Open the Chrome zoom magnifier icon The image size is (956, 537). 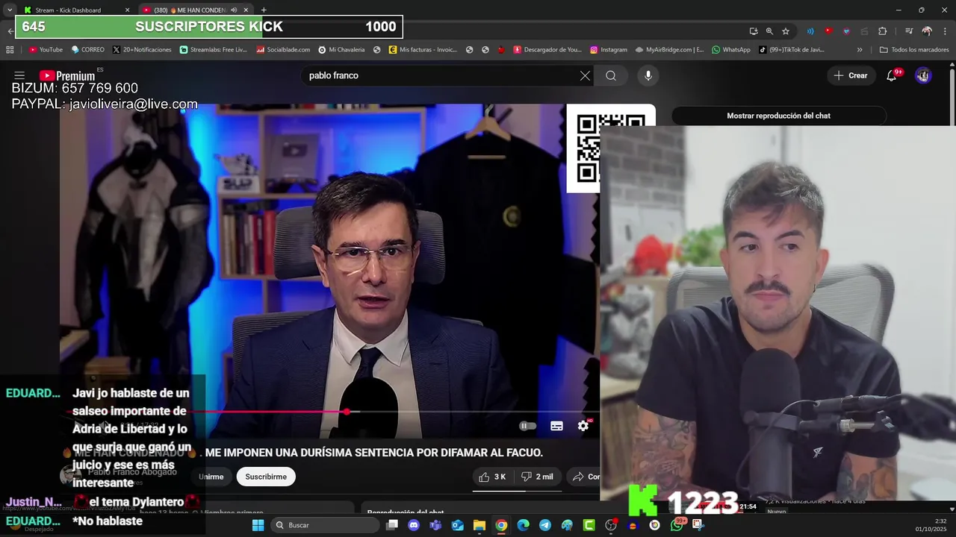click(769, 31)
